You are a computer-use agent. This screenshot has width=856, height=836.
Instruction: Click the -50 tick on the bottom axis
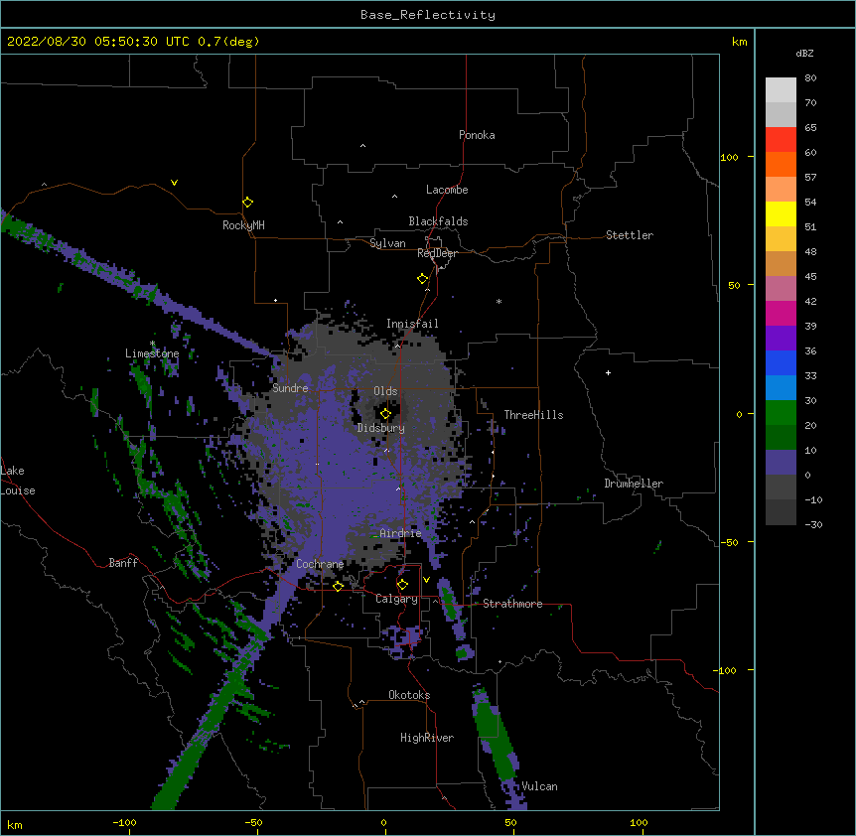click(x=253, y=822)
